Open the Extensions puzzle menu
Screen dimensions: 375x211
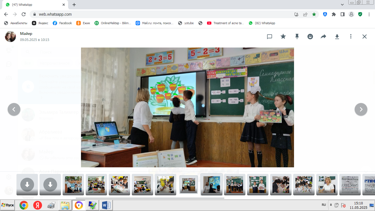pyautogui.click(x=334, y=14)
